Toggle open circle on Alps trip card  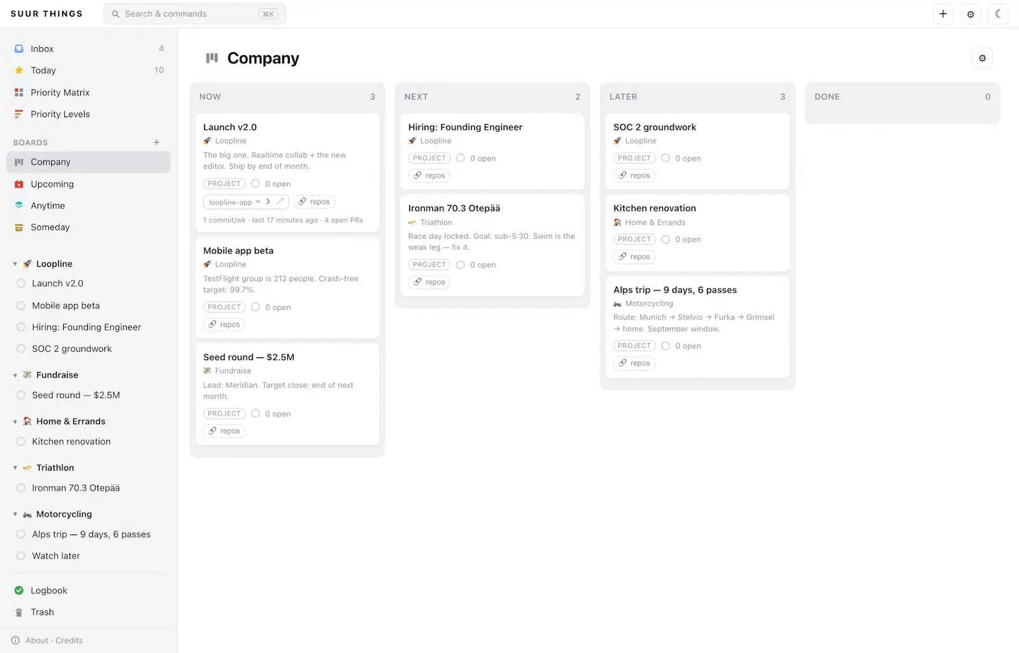[x=666, y=346]
